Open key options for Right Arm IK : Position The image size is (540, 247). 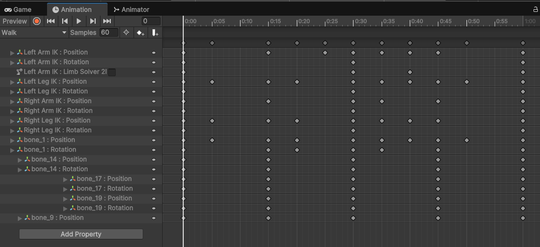[154, 101]
